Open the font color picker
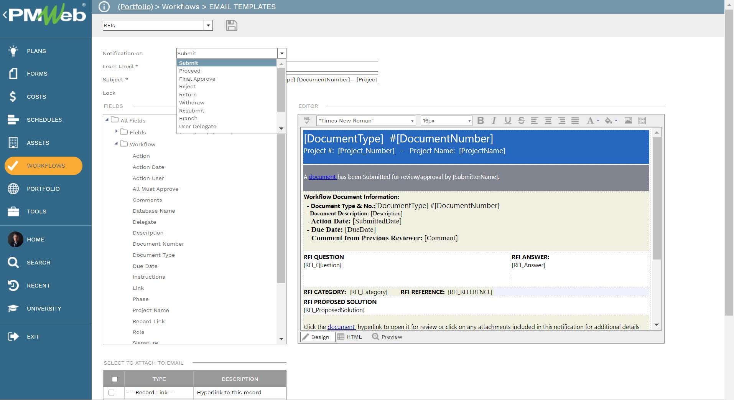The height and width of the screenshot is (400, 734). pyautogui.click(x=591, y=120)
